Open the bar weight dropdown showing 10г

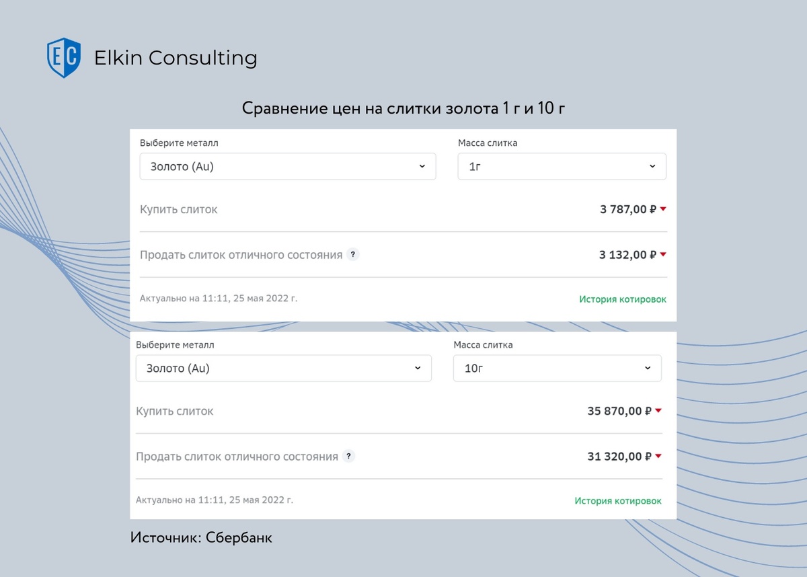(558, 369)
